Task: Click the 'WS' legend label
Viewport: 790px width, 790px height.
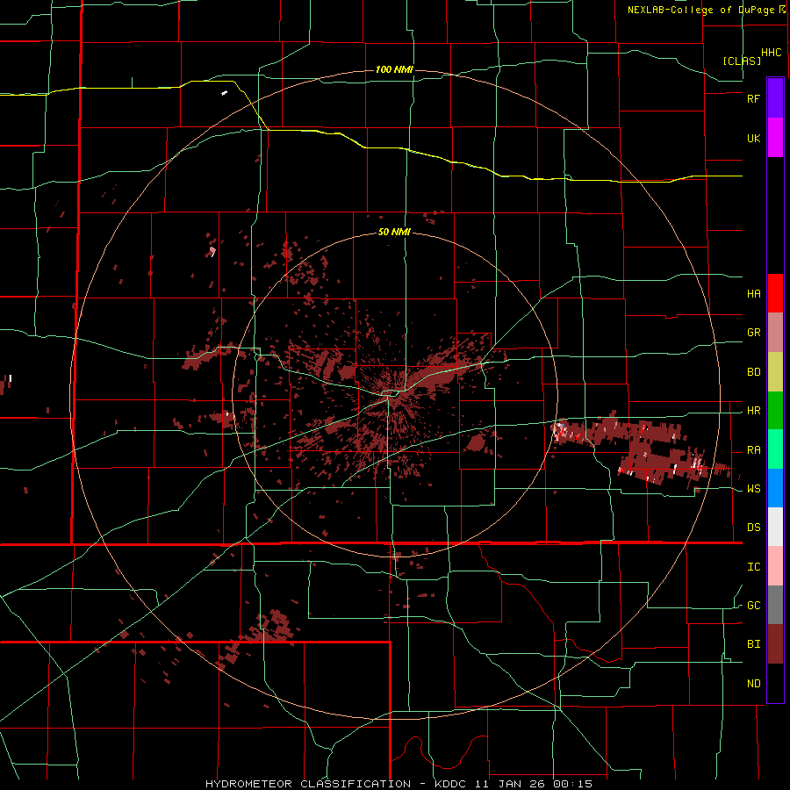Action: coord(754,489)
